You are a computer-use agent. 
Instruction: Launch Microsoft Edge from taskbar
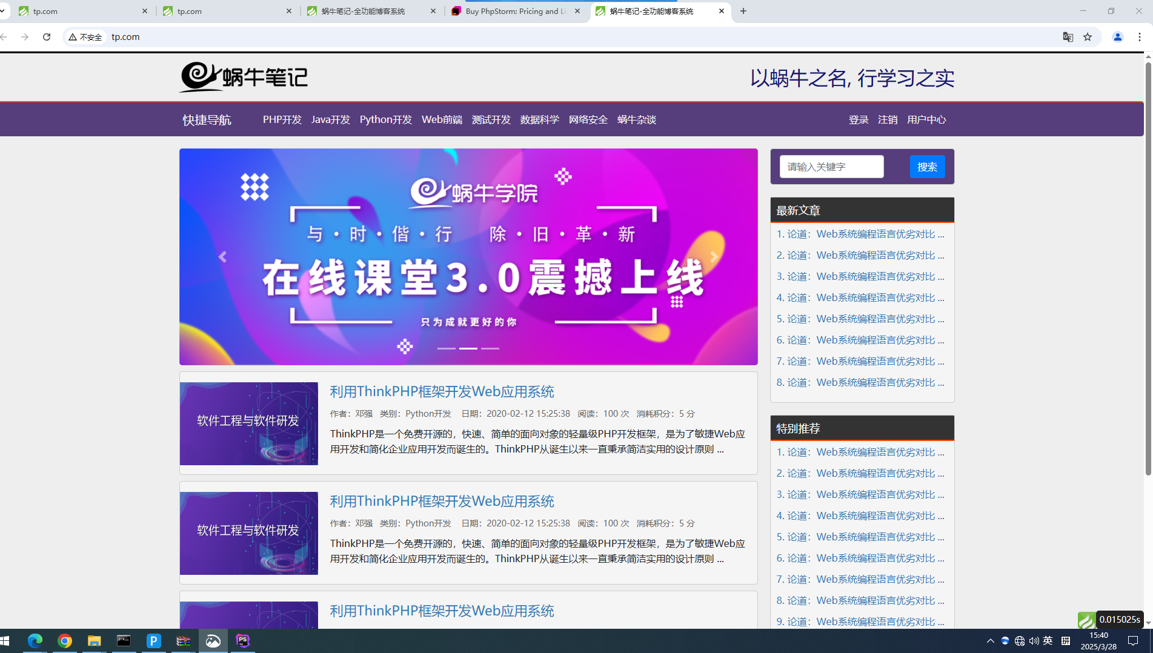tap(35, 641)
